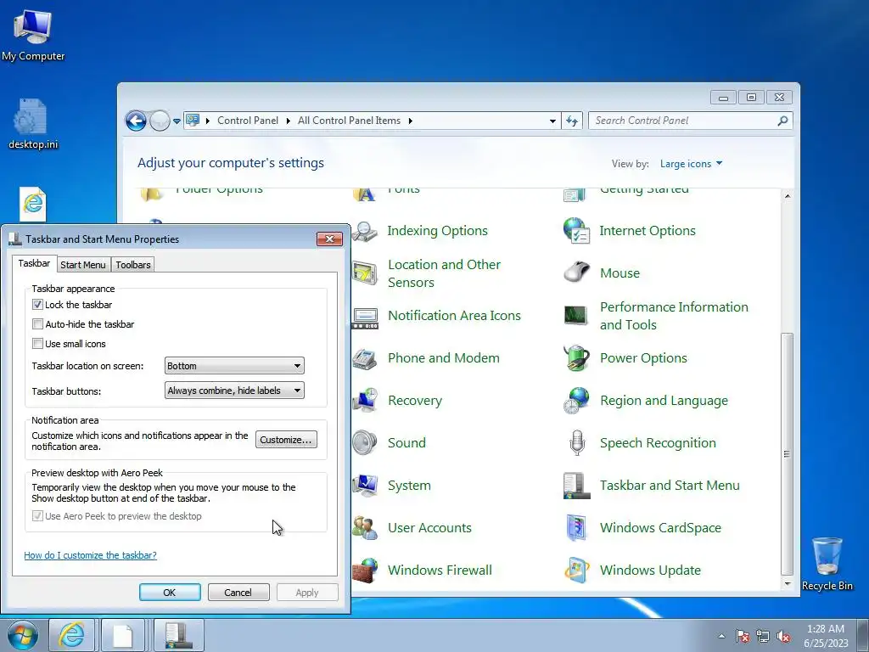Image resolution: width=869 pixels, height=652 pixels.
Task: Click the Sound speaker icon
Action: [365, 442]
